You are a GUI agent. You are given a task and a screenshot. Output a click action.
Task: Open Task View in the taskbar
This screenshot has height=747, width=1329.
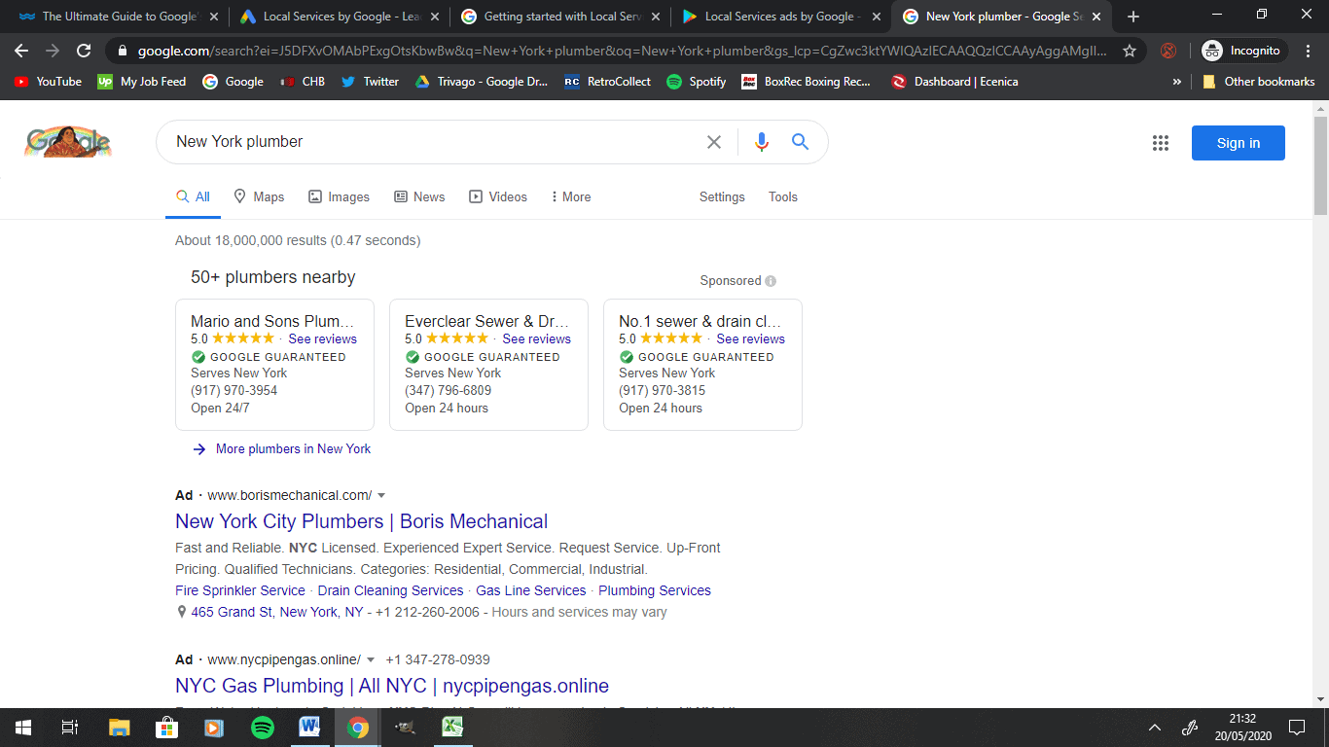[x=70, y=727]
